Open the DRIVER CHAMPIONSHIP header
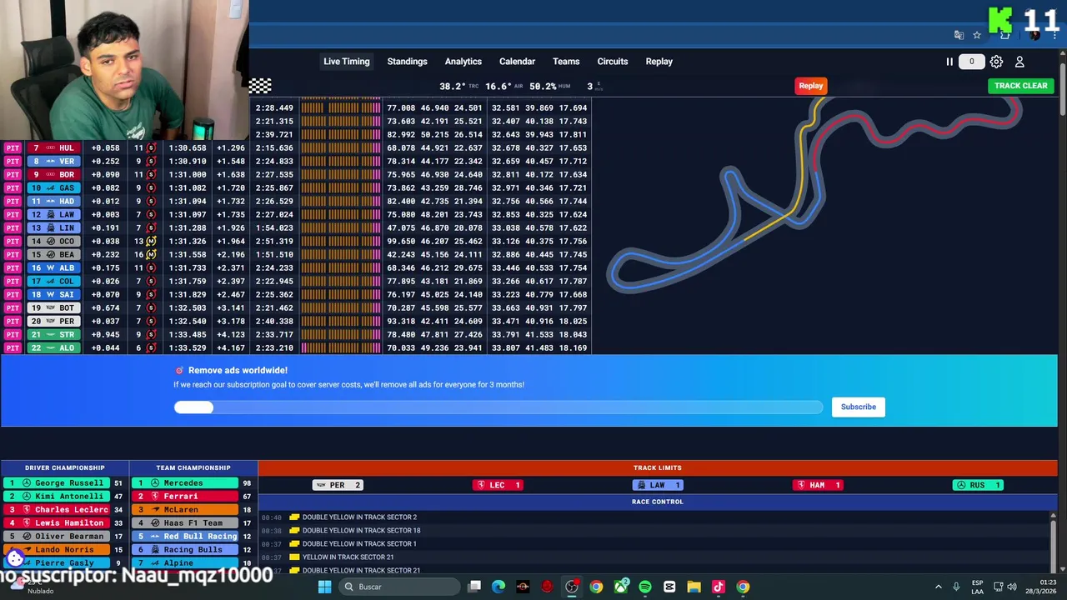1067x600 pixels. pos(65,467)
